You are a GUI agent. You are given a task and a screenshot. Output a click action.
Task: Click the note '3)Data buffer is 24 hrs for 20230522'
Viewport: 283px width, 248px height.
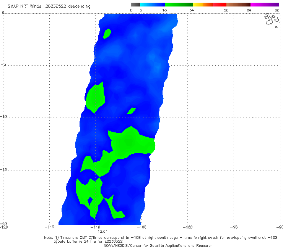point(88,242)
